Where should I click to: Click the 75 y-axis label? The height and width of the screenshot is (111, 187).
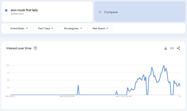[8, 73]
